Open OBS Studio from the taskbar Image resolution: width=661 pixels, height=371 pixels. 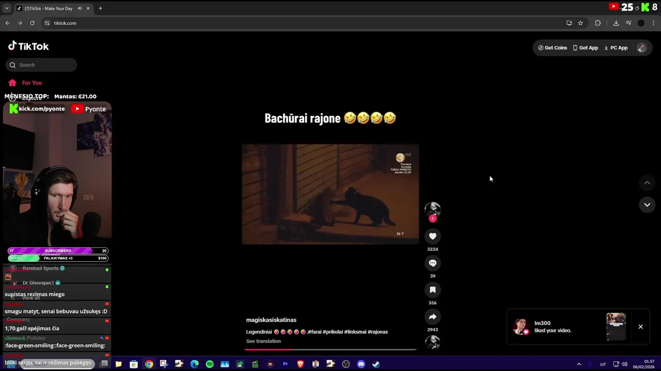pyautogui.click(x=346, y=364)
